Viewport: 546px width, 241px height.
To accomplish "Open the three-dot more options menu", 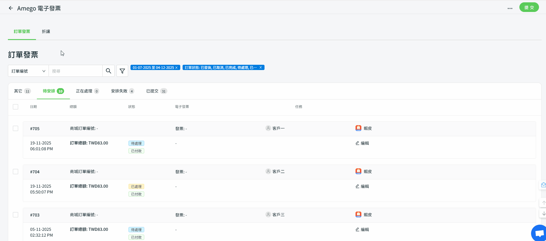I will coord(510,8).
